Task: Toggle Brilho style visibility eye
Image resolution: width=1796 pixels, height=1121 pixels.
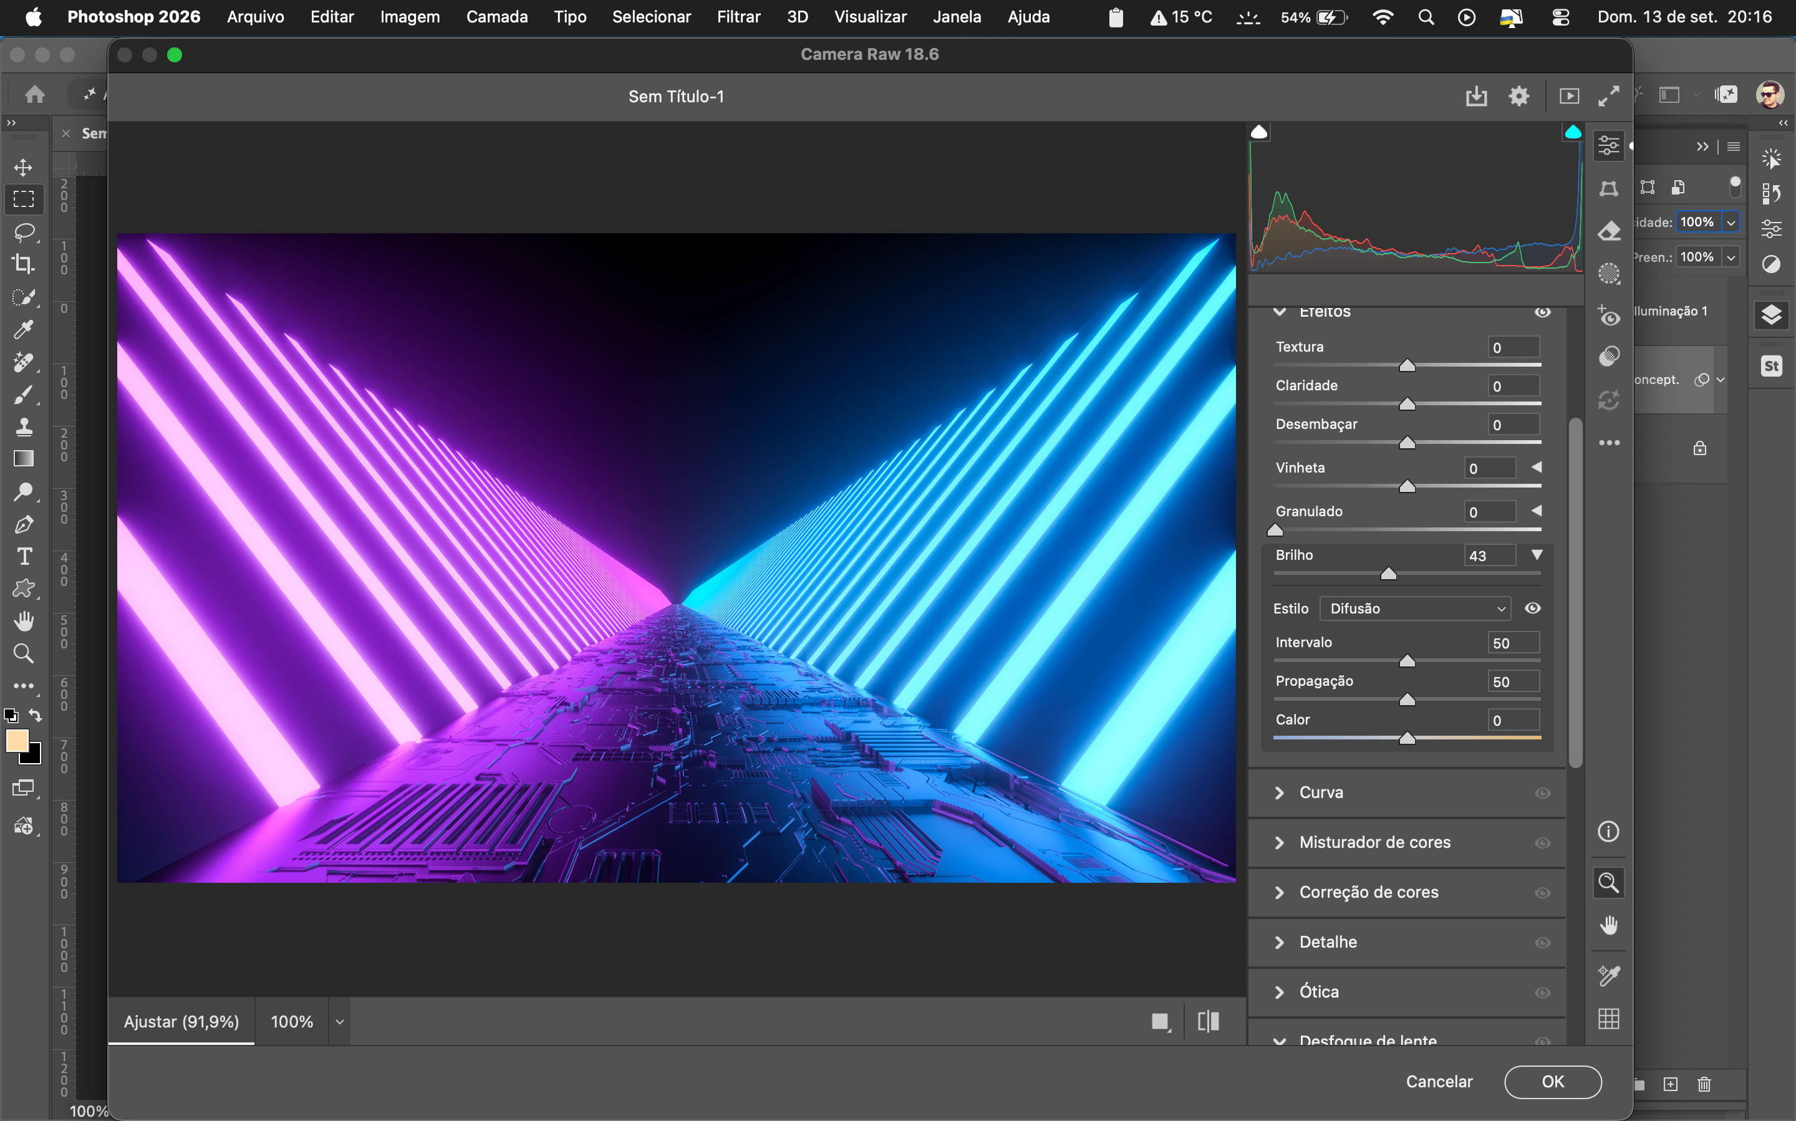Action: (x=1533, y=608)
